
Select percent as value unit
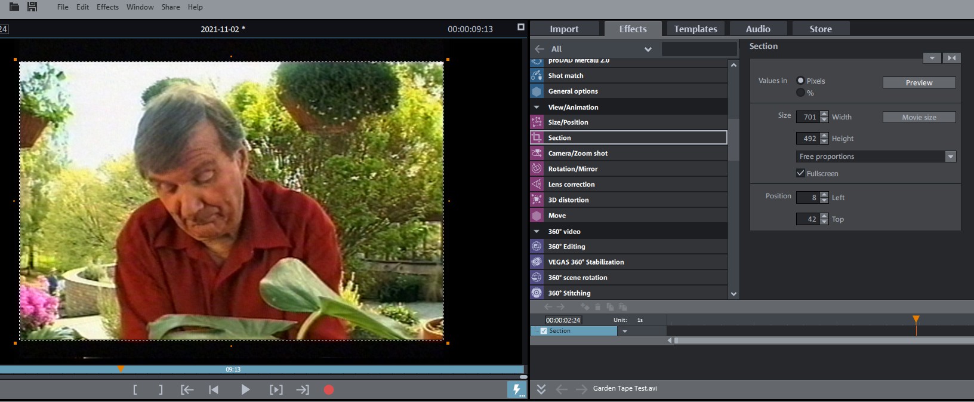(x=800, y=93)
